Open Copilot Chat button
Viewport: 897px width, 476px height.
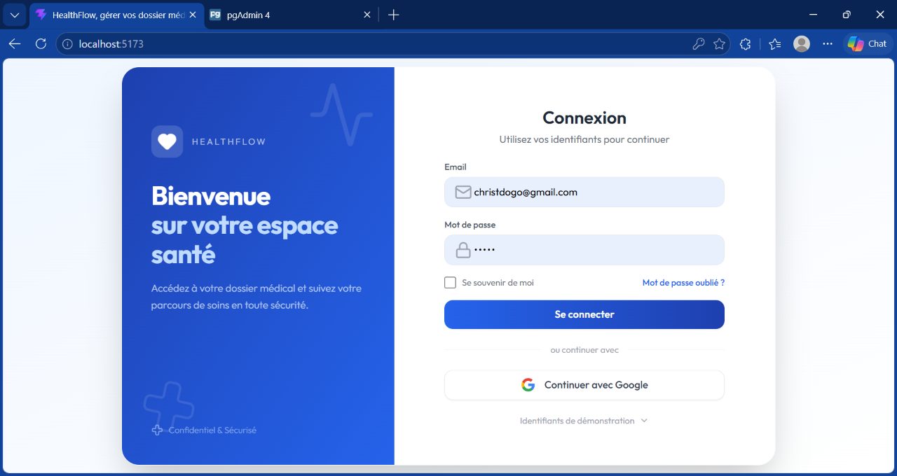pyautogui.click(x=867, y=43)
